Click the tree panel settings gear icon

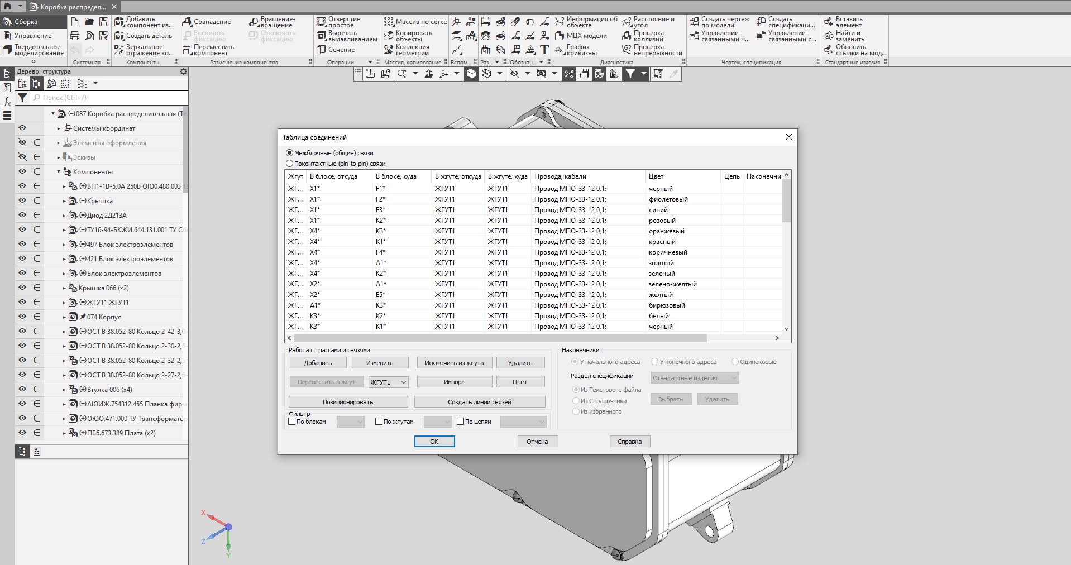(183, 71)
